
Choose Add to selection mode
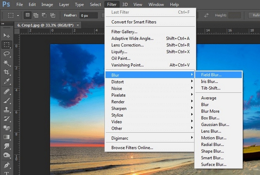[x=36, y=15]
